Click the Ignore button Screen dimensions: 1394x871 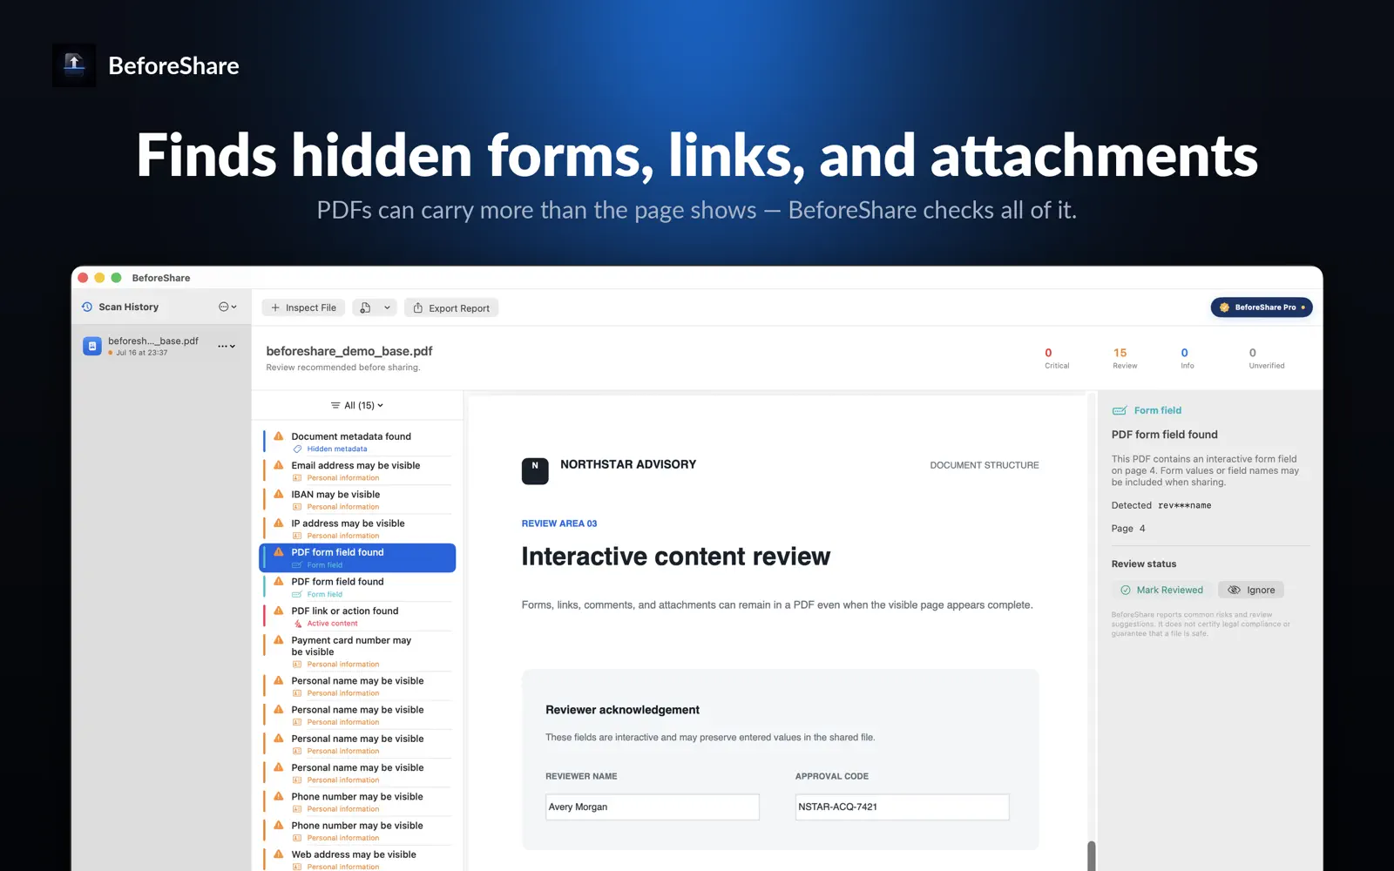1251,590
